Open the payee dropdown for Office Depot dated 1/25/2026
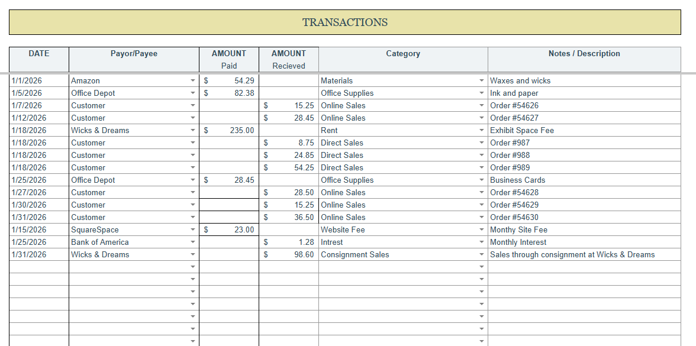This screenshot has width=696, height=346. pos(193,180)
